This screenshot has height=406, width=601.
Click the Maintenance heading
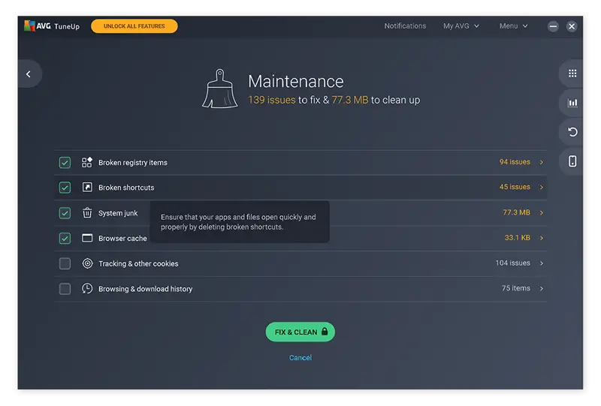click(x=295, y=81)
